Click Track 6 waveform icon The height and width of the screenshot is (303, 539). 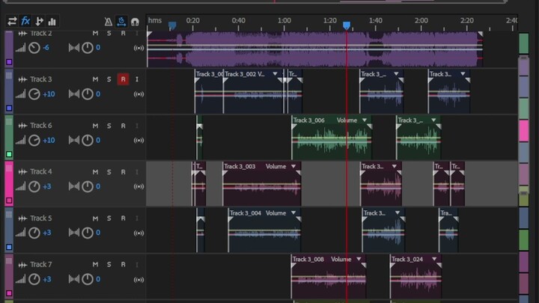point(22,126)
